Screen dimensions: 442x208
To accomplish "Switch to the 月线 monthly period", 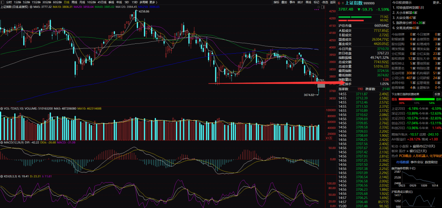I will [82, 2].
